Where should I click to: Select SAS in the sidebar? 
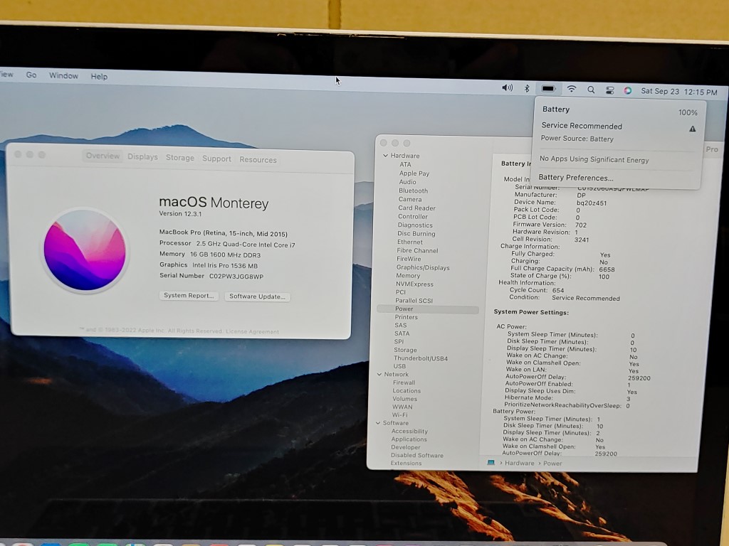[400, 326]
